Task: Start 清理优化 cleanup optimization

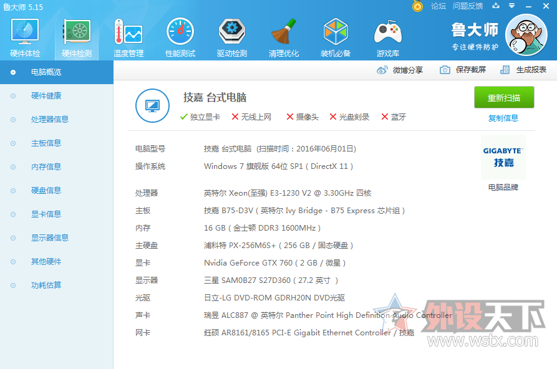Action: tap(283, 34)
